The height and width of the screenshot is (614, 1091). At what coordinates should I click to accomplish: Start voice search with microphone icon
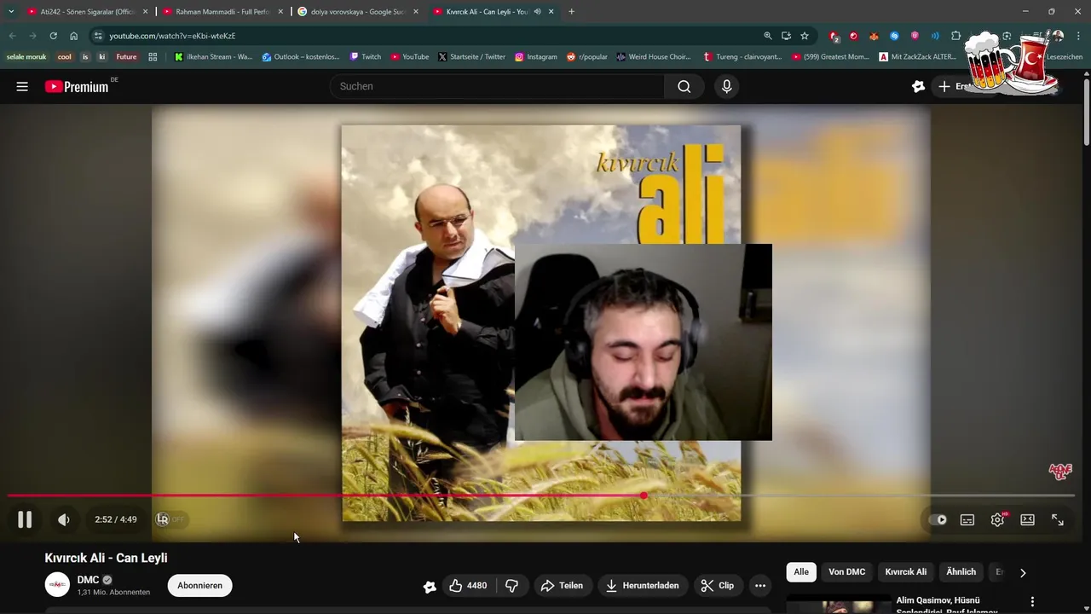click(x=726, y=86)
